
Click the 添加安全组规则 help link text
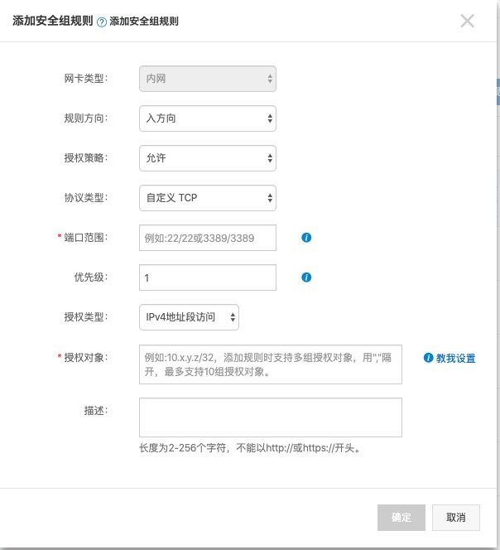(x=144, y=22)
